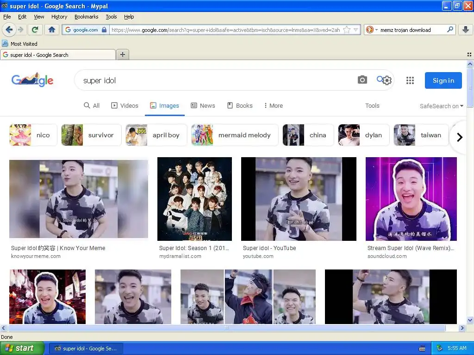
Task: Open quick settings gear icon
Action: point(387,80)
